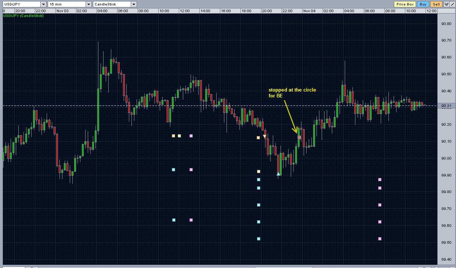456x268 pixels.
Task: Click the Nov 03 date label
Action: (x=63, y=11)
